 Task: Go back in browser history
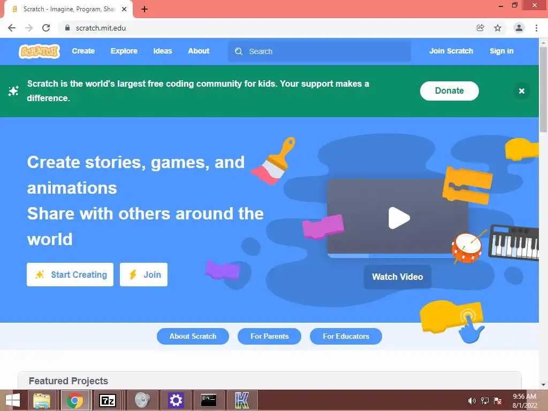12,28
